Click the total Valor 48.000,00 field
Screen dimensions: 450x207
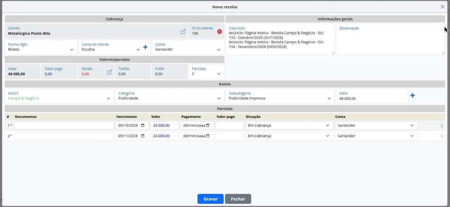click(x=22, y=71)
